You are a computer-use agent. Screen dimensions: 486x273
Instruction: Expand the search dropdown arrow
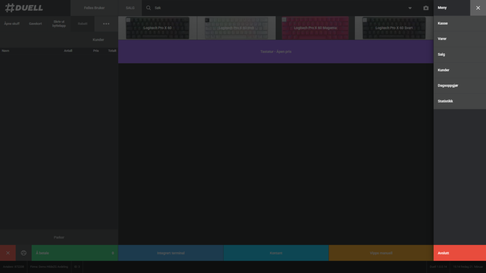410,8
